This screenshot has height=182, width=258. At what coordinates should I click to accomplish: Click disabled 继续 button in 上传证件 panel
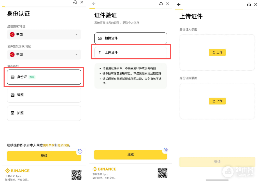(x=217, y=162)
